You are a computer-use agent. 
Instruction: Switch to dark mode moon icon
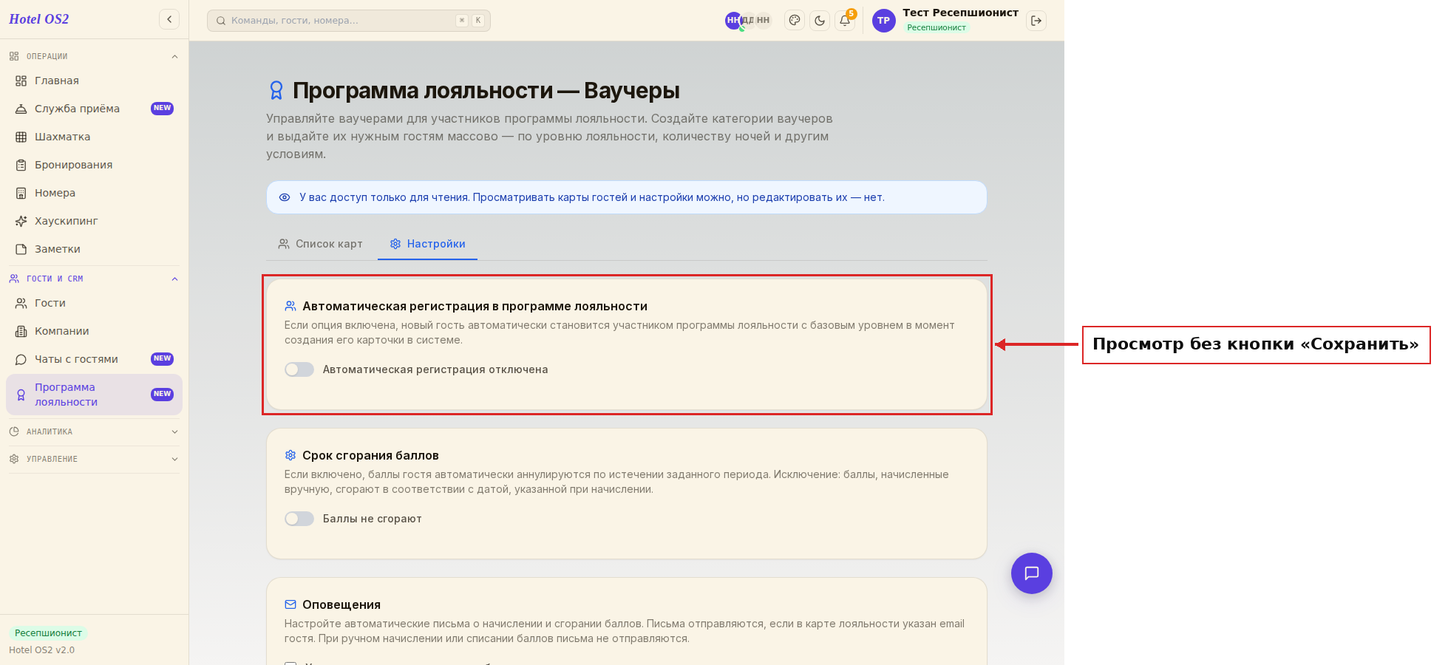(x=820, y=21)
